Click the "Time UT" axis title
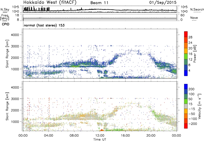The height and width of the screenshot is (141, 204). tap(100, 139)
